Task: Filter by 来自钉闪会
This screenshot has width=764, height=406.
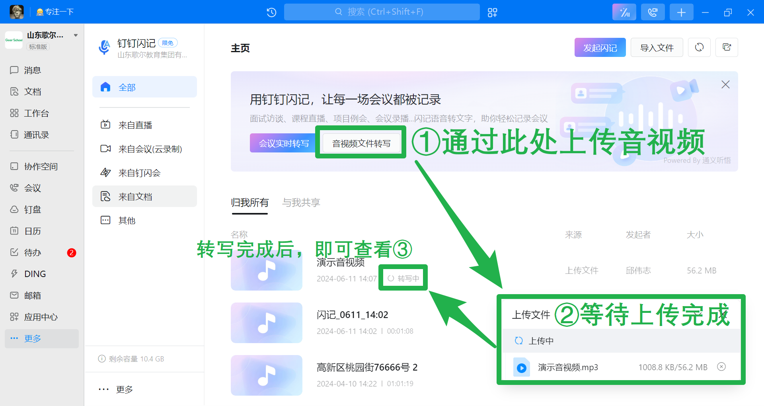Action: pos(144,173)
